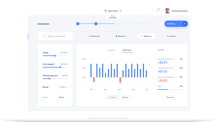Switch to the Perfomance tab
The image size is (216, 122).
coord(127,50)
